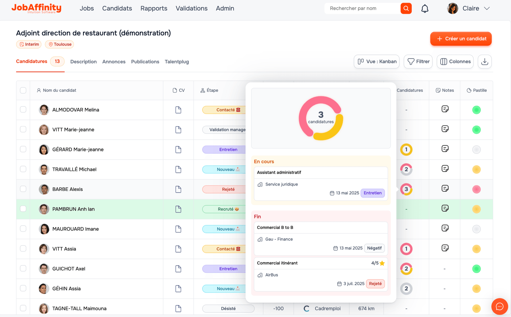Open the chat support bubble

pos(500,307)
